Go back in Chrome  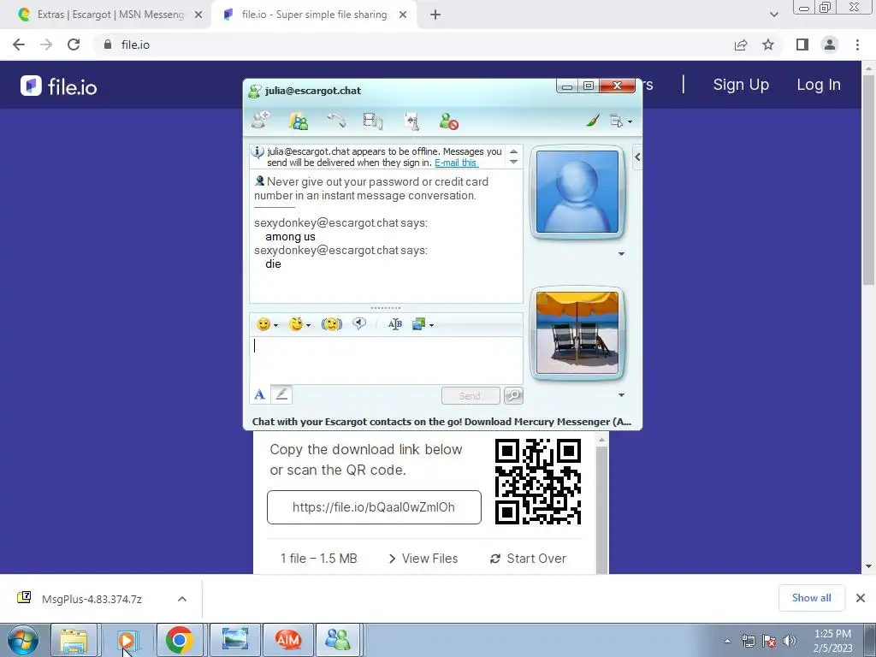(19, 44)
